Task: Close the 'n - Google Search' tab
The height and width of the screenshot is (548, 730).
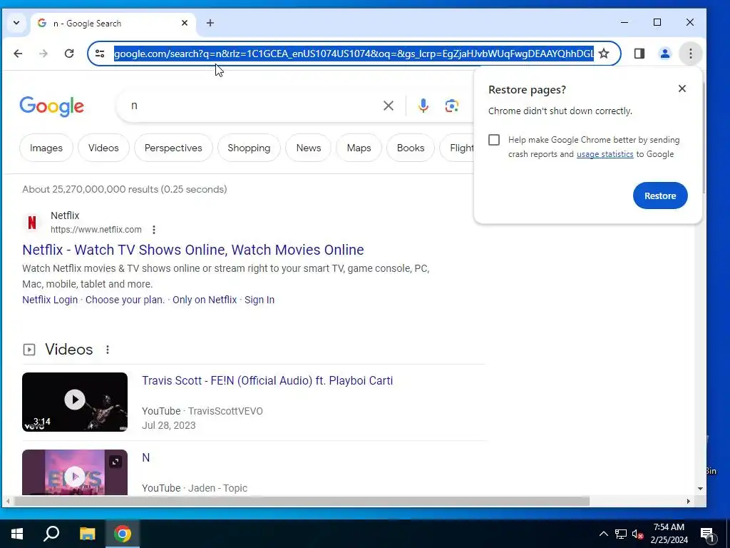Action: [185, 23]
